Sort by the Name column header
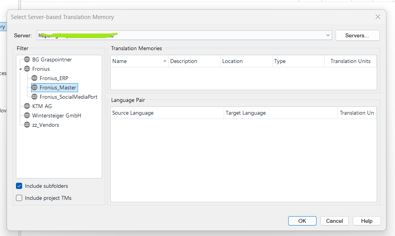395x236 pixels. pyautogui.click(x=139, y=61)
